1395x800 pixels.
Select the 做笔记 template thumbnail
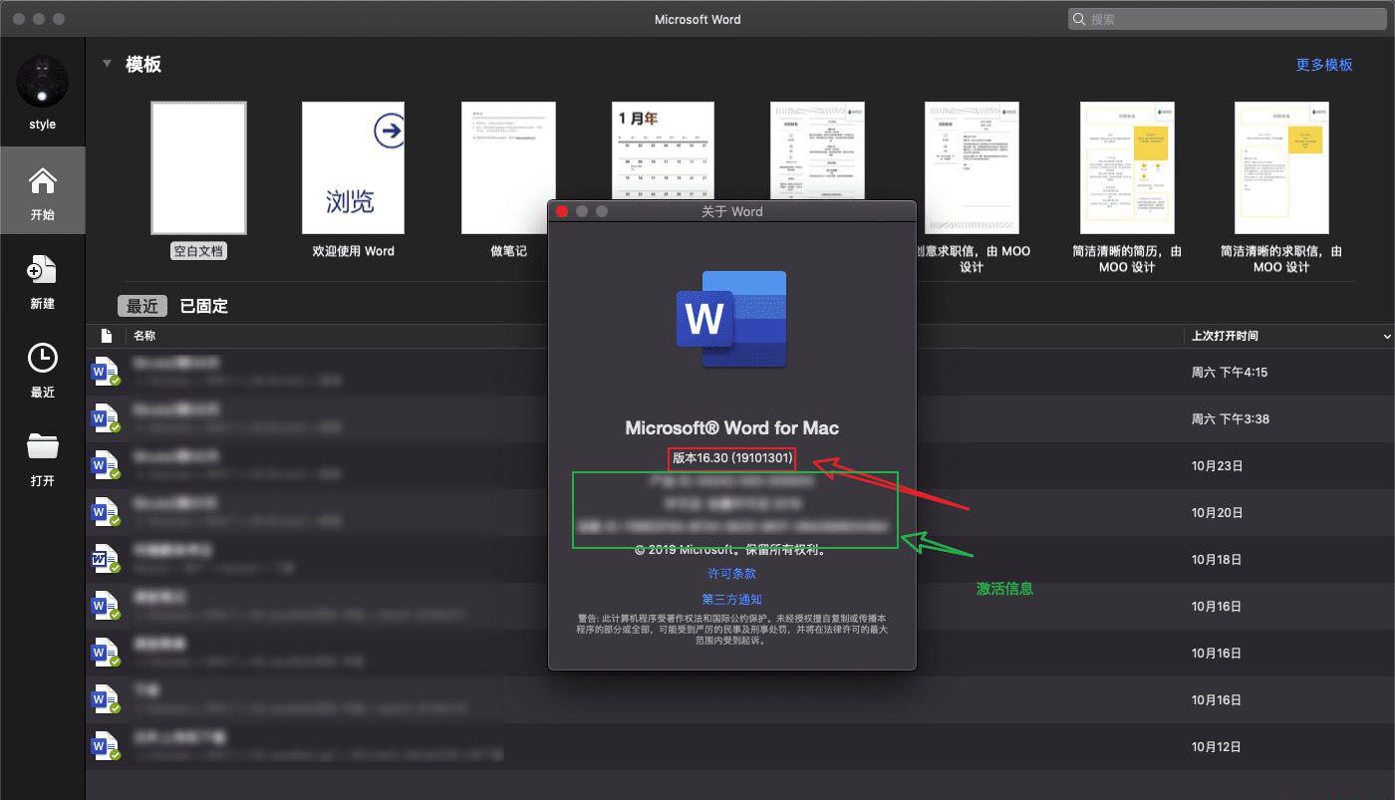click(x=508, y=167)
